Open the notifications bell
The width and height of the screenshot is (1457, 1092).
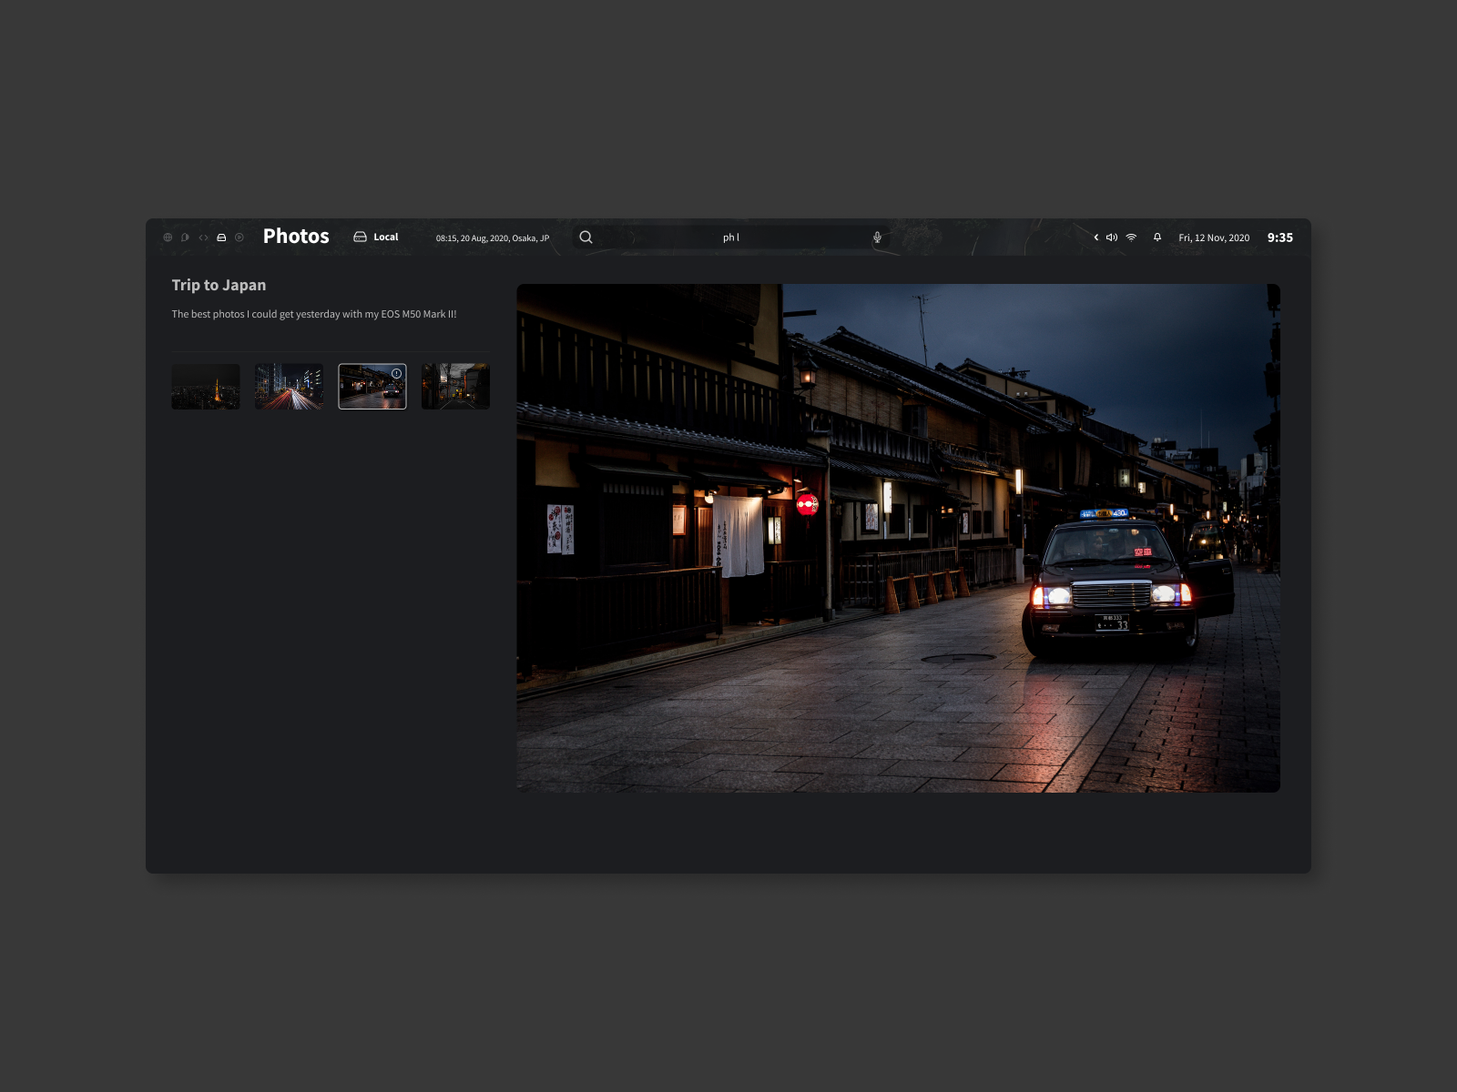point(1156,237)
